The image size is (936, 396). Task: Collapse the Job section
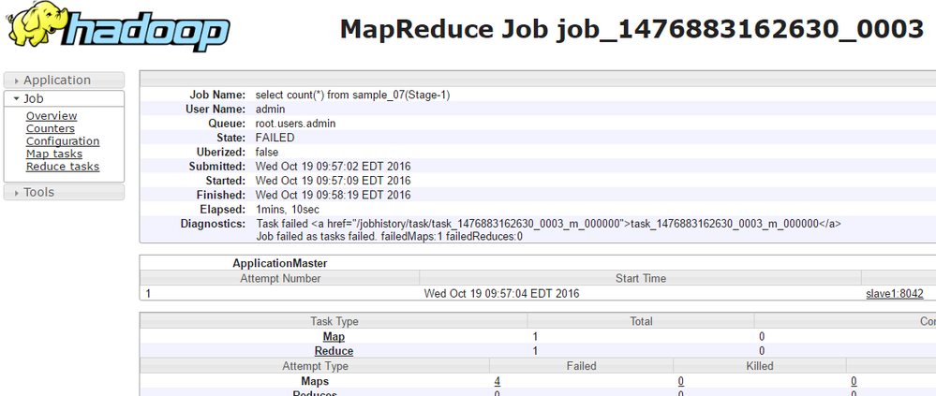pyautogui.click(x=64, y=99)
